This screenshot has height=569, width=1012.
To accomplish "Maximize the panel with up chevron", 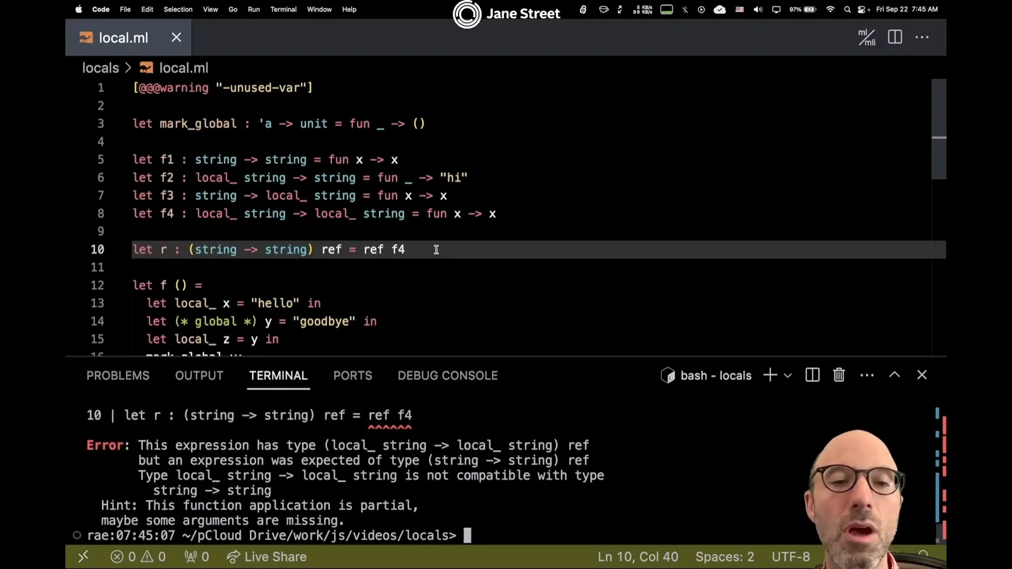I will (894, 375).
